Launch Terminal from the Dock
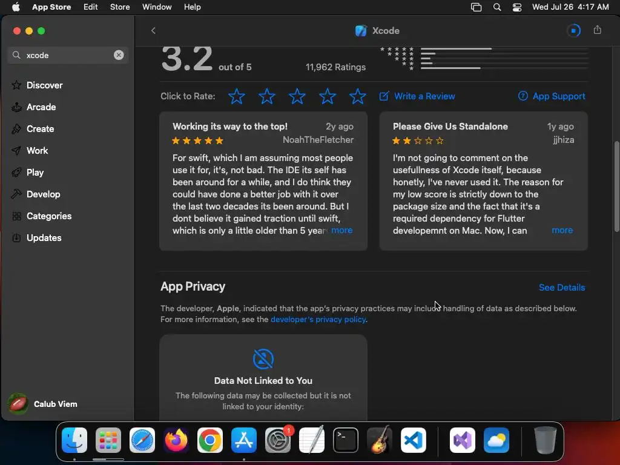620x465 pixels. click(346, 440)
